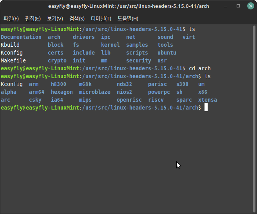The image size is (257, 214).
Task: Click the 'scripts' directory name
Action: pos(137,53)
